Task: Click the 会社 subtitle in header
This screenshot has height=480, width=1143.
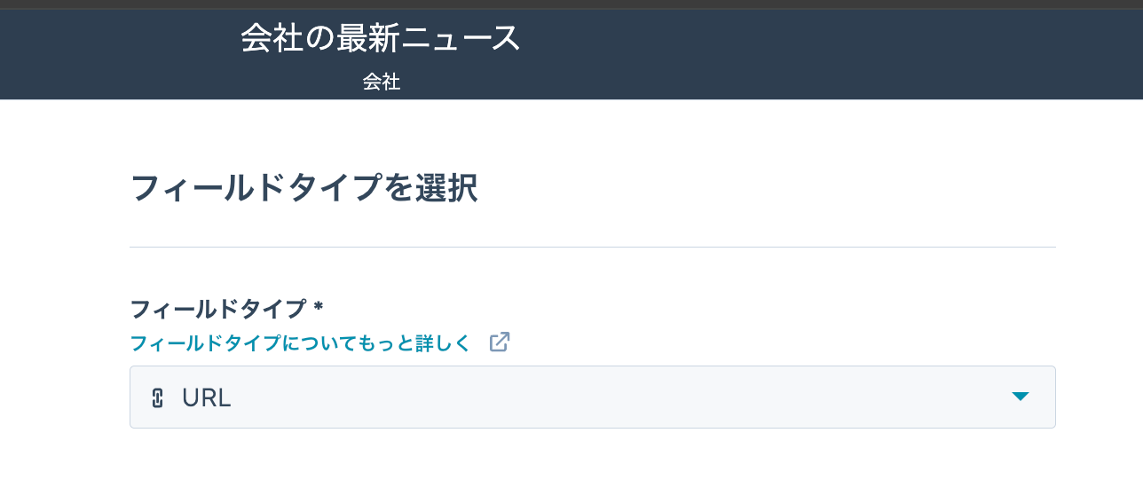Action: pyautogui.click(x=381, y=83)
